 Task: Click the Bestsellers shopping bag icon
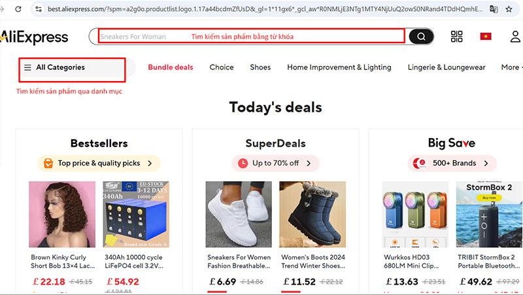coord(48,163)
